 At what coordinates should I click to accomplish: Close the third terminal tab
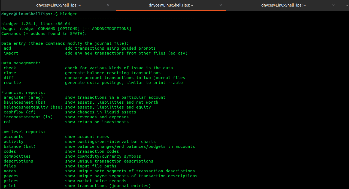[x=333, y=5]
